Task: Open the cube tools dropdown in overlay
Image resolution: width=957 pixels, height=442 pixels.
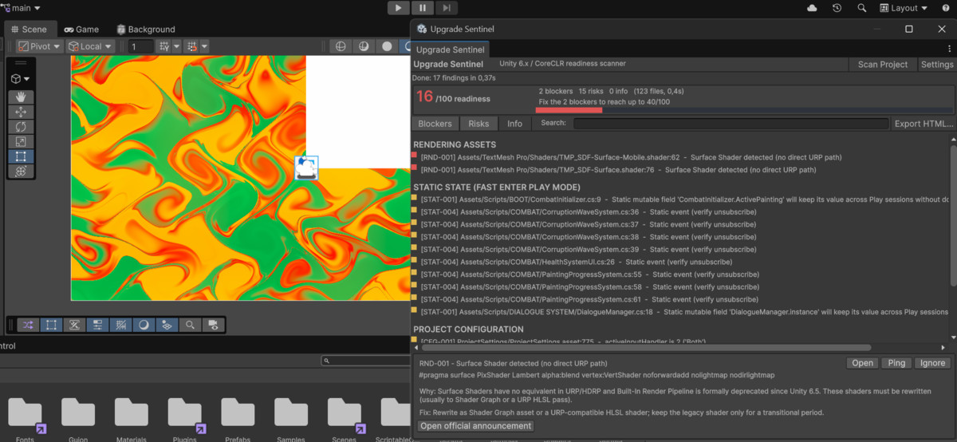Action: click(x=21, y=79)
